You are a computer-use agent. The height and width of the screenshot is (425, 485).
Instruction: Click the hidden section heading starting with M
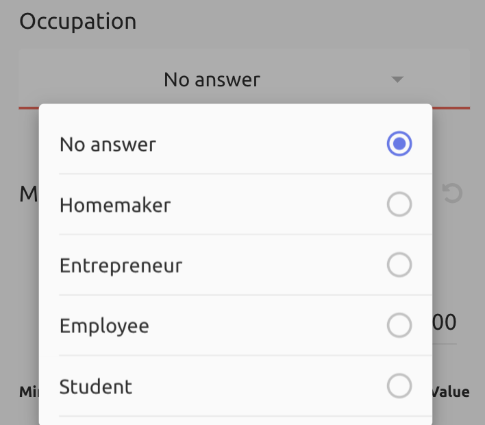coord(28,194)
